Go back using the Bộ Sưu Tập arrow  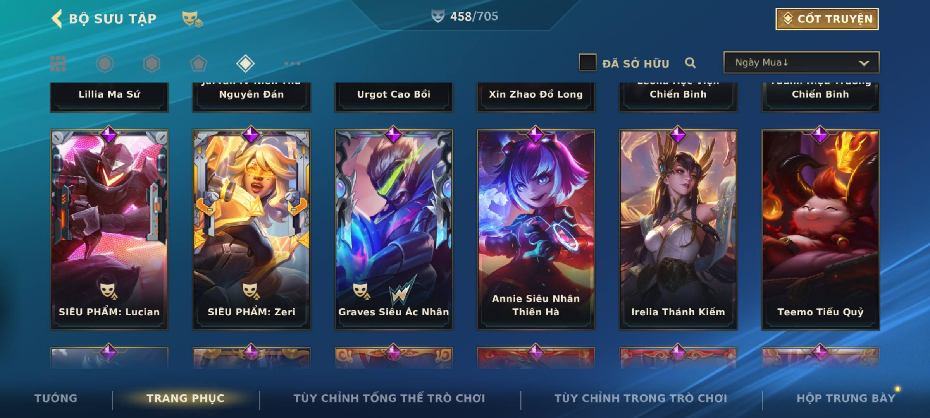[x=57, y=19]
